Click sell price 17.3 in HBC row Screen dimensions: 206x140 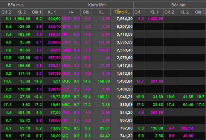coord(140,105)
